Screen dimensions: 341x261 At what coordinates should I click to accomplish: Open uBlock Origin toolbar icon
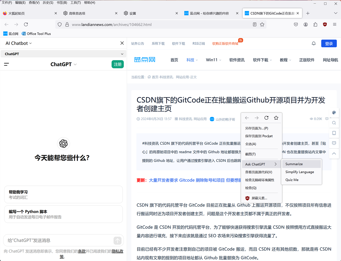(x=325, y=24)
